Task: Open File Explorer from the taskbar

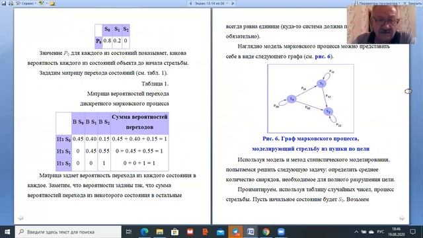Action: click(160, 232)
